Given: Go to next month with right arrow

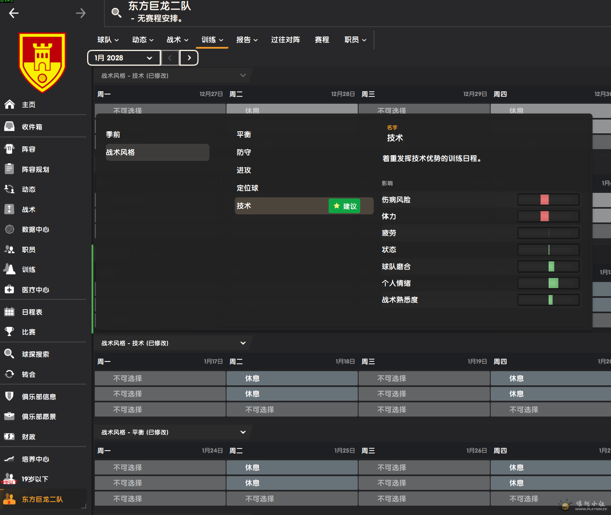Looking at the screenshot, I should point(189,58).
